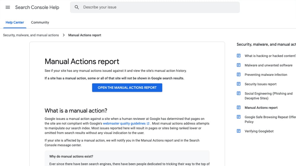
Task: Click the Search Console Help title
Action: 37,7
